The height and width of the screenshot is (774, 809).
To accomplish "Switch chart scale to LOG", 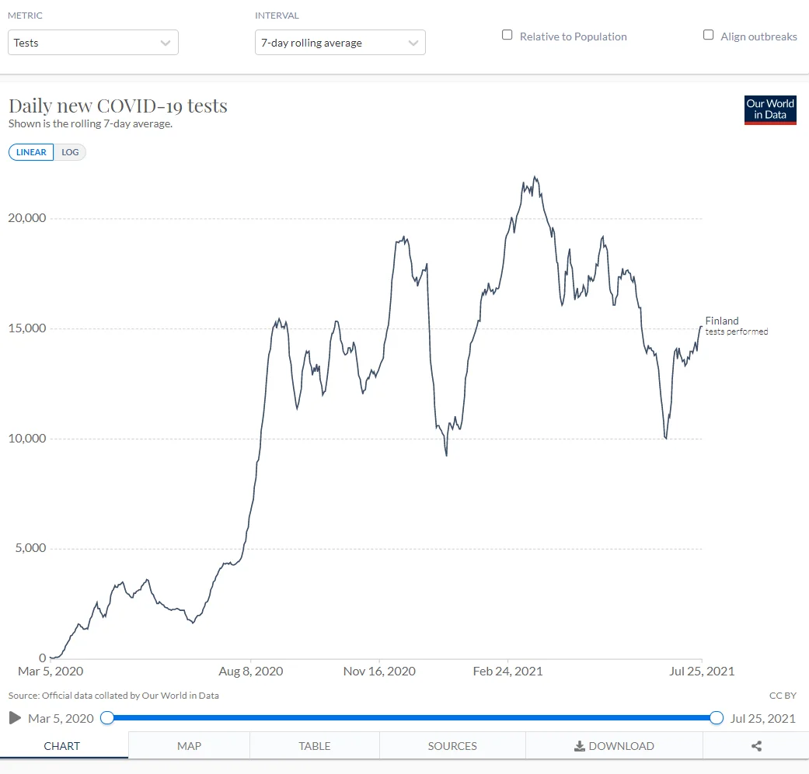I will (x=70, y=152).
